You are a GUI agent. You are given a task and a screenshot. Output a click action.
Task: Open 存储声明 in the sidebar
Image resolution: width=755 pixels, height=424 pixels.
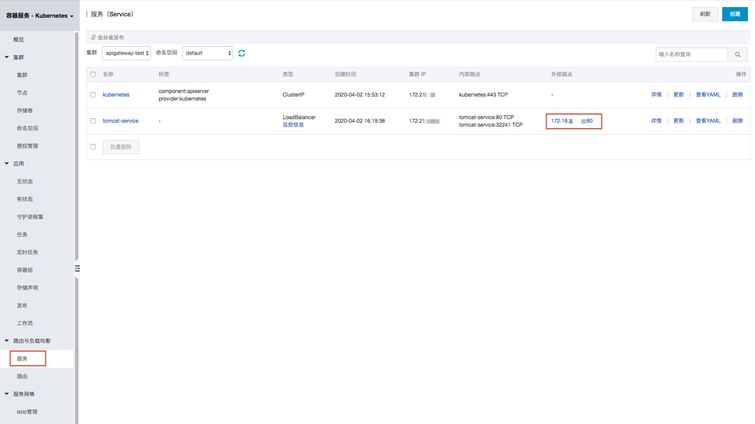[x=27, y=288]
